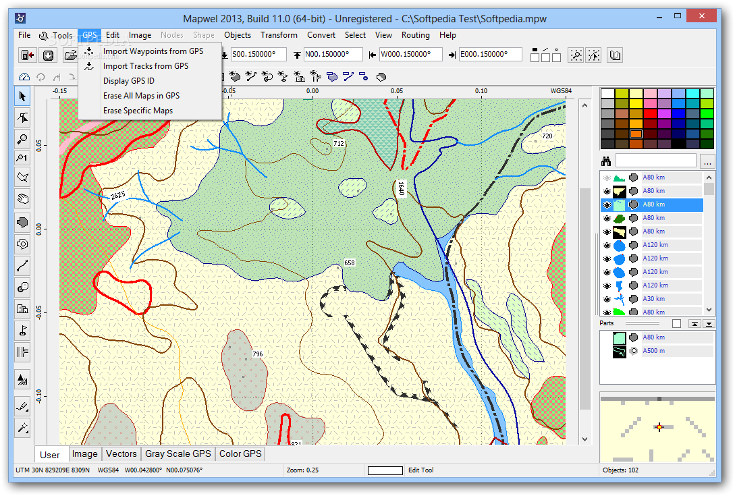The width and height of the screenshot is (735, 496).
Task: Click the blue point icon in second toolbar
Action: 364,76
